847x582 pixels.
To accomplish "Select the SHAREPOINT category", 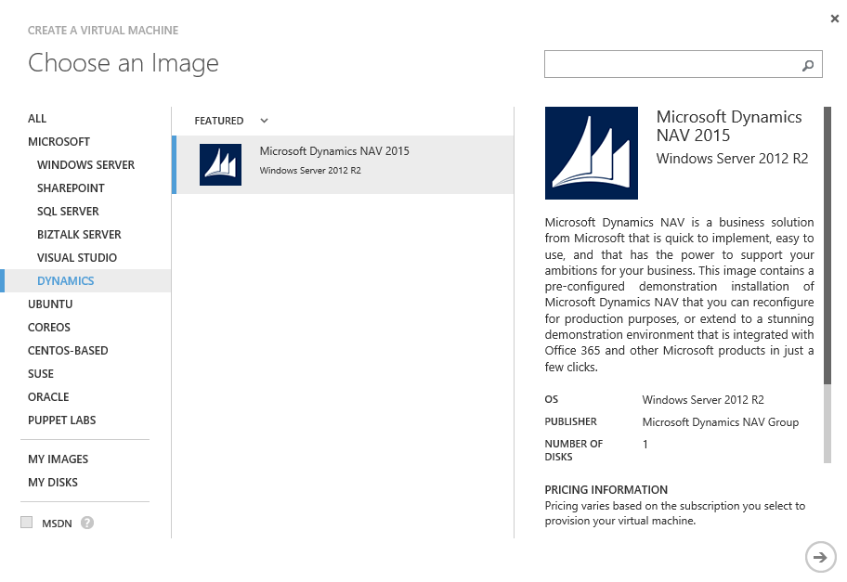I will [x=69, y=188].
